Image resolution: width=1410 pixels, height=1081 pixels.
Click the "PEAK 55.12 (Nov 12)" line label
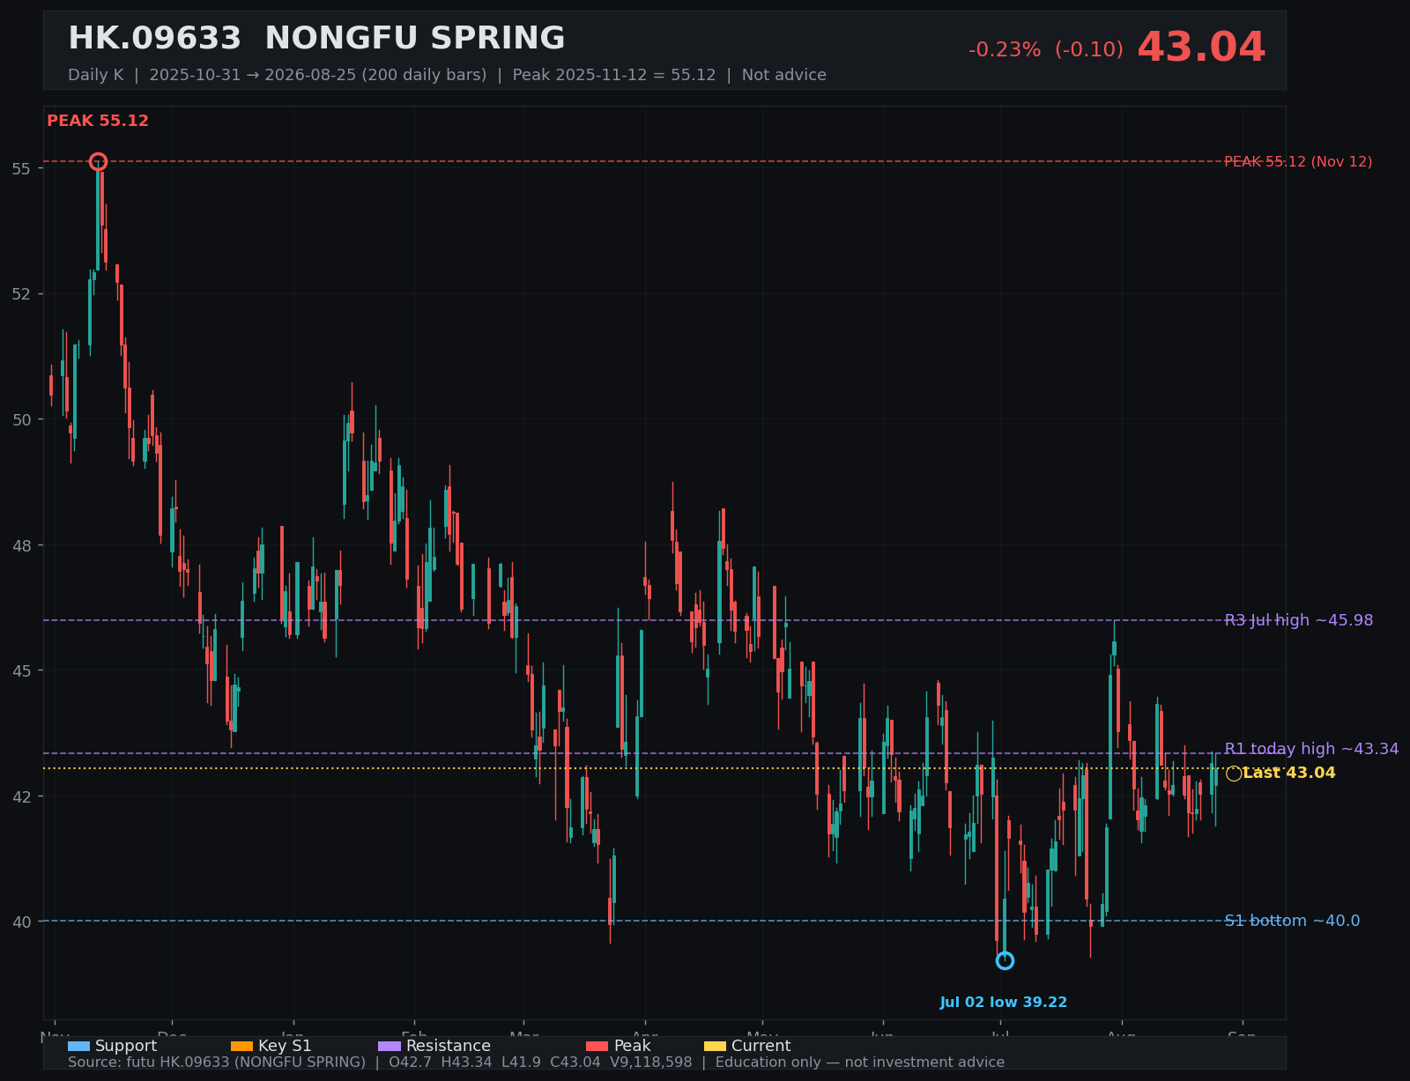point(1298,162)
